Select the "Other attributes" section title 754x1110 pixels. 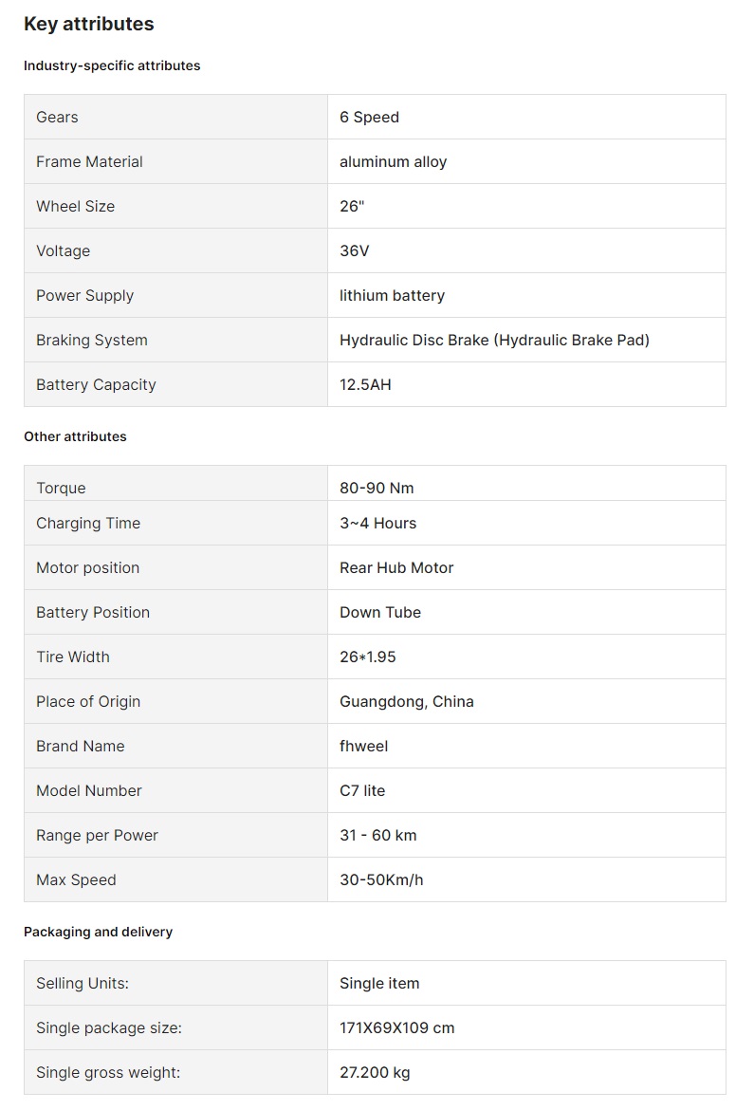pyautogui.click(x=75, y=436)
